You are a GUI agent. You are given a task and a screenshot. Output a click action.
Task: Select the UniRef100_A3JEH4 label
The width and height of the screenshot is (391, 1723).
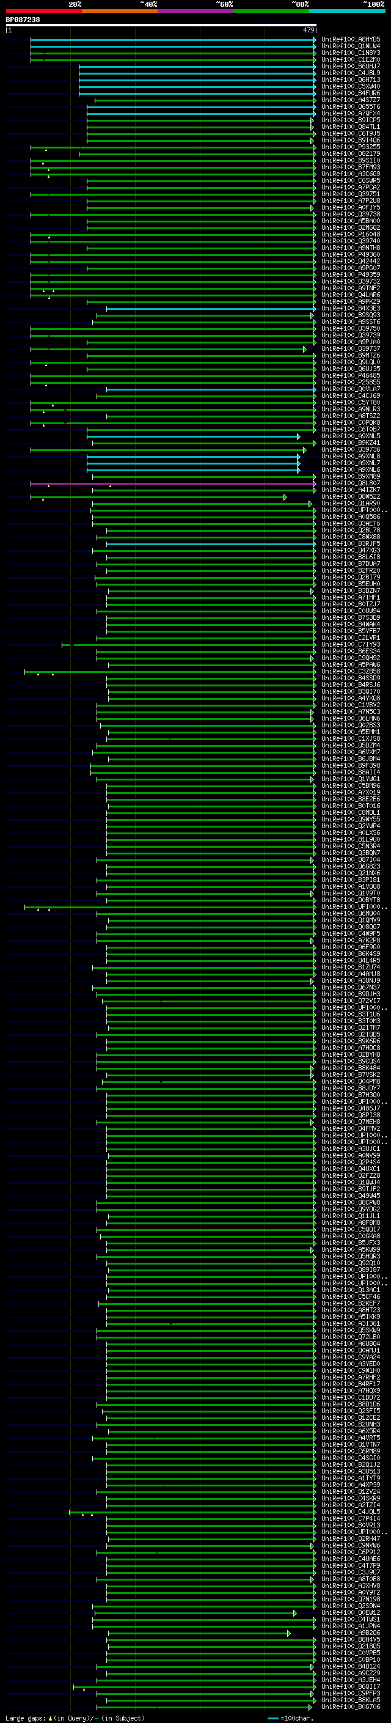click(351, 1680)
